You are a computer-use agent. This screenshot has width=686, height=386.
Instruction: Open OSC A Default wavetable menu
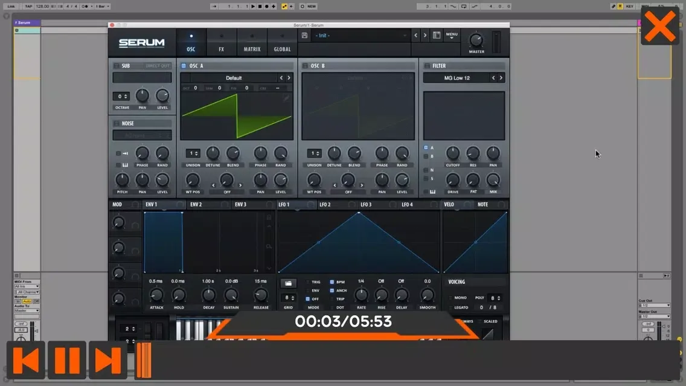[x=234, y=78]
